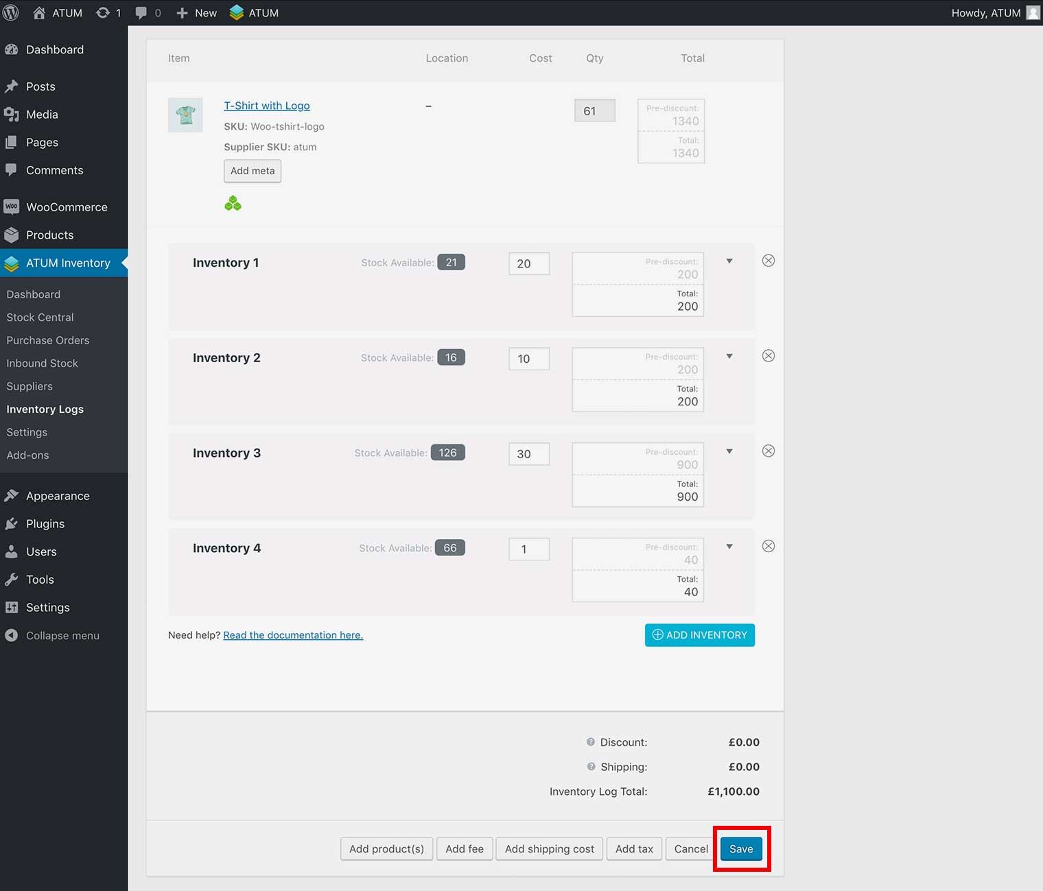The image size is (1043, 891).
Task: Click the green multi-inventory cubes icon
Action: tap(233, 204)
